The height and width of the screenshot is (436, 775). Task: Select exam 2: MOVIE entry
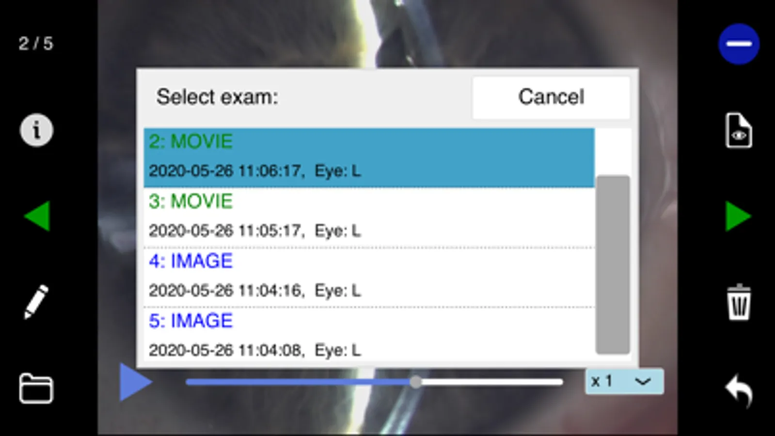tap(368, 157)
